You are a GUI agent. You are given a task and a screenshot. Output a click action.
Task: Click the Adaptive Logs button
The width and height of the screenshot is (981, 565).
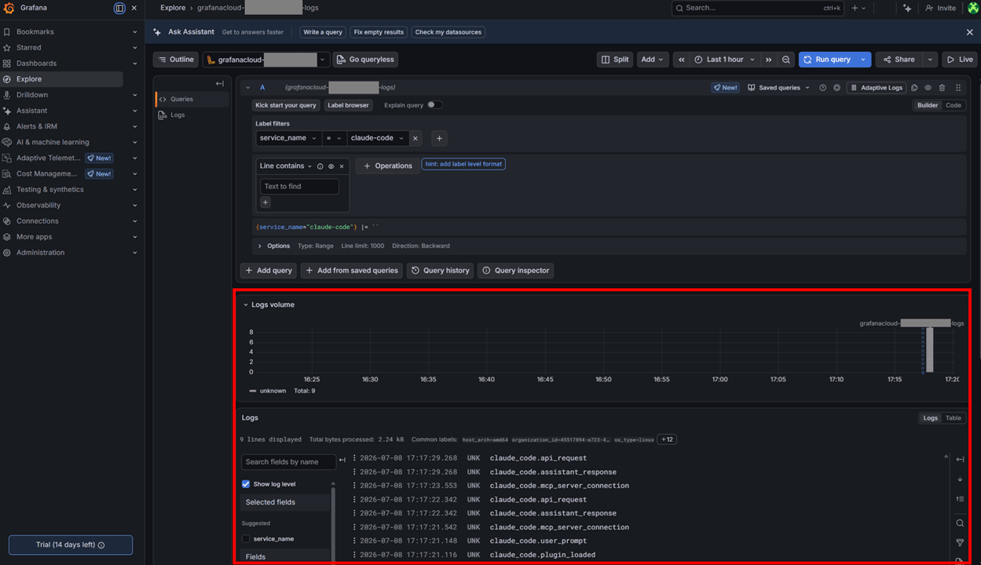(x=877, y=88)
